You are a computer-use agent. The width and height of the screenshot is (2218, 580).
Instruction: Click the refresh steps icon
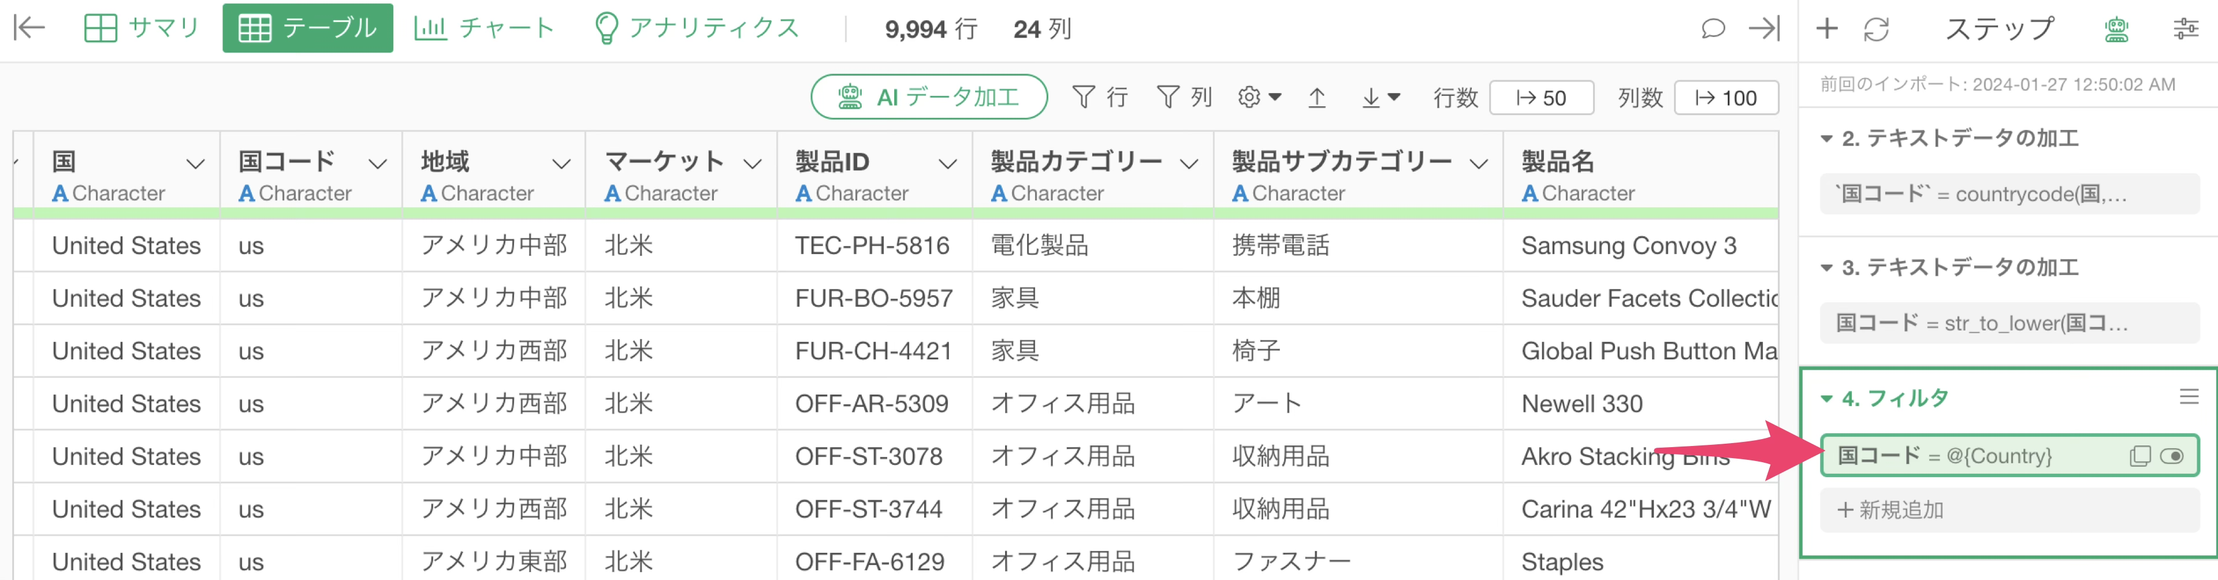[x=1876, y=29]
